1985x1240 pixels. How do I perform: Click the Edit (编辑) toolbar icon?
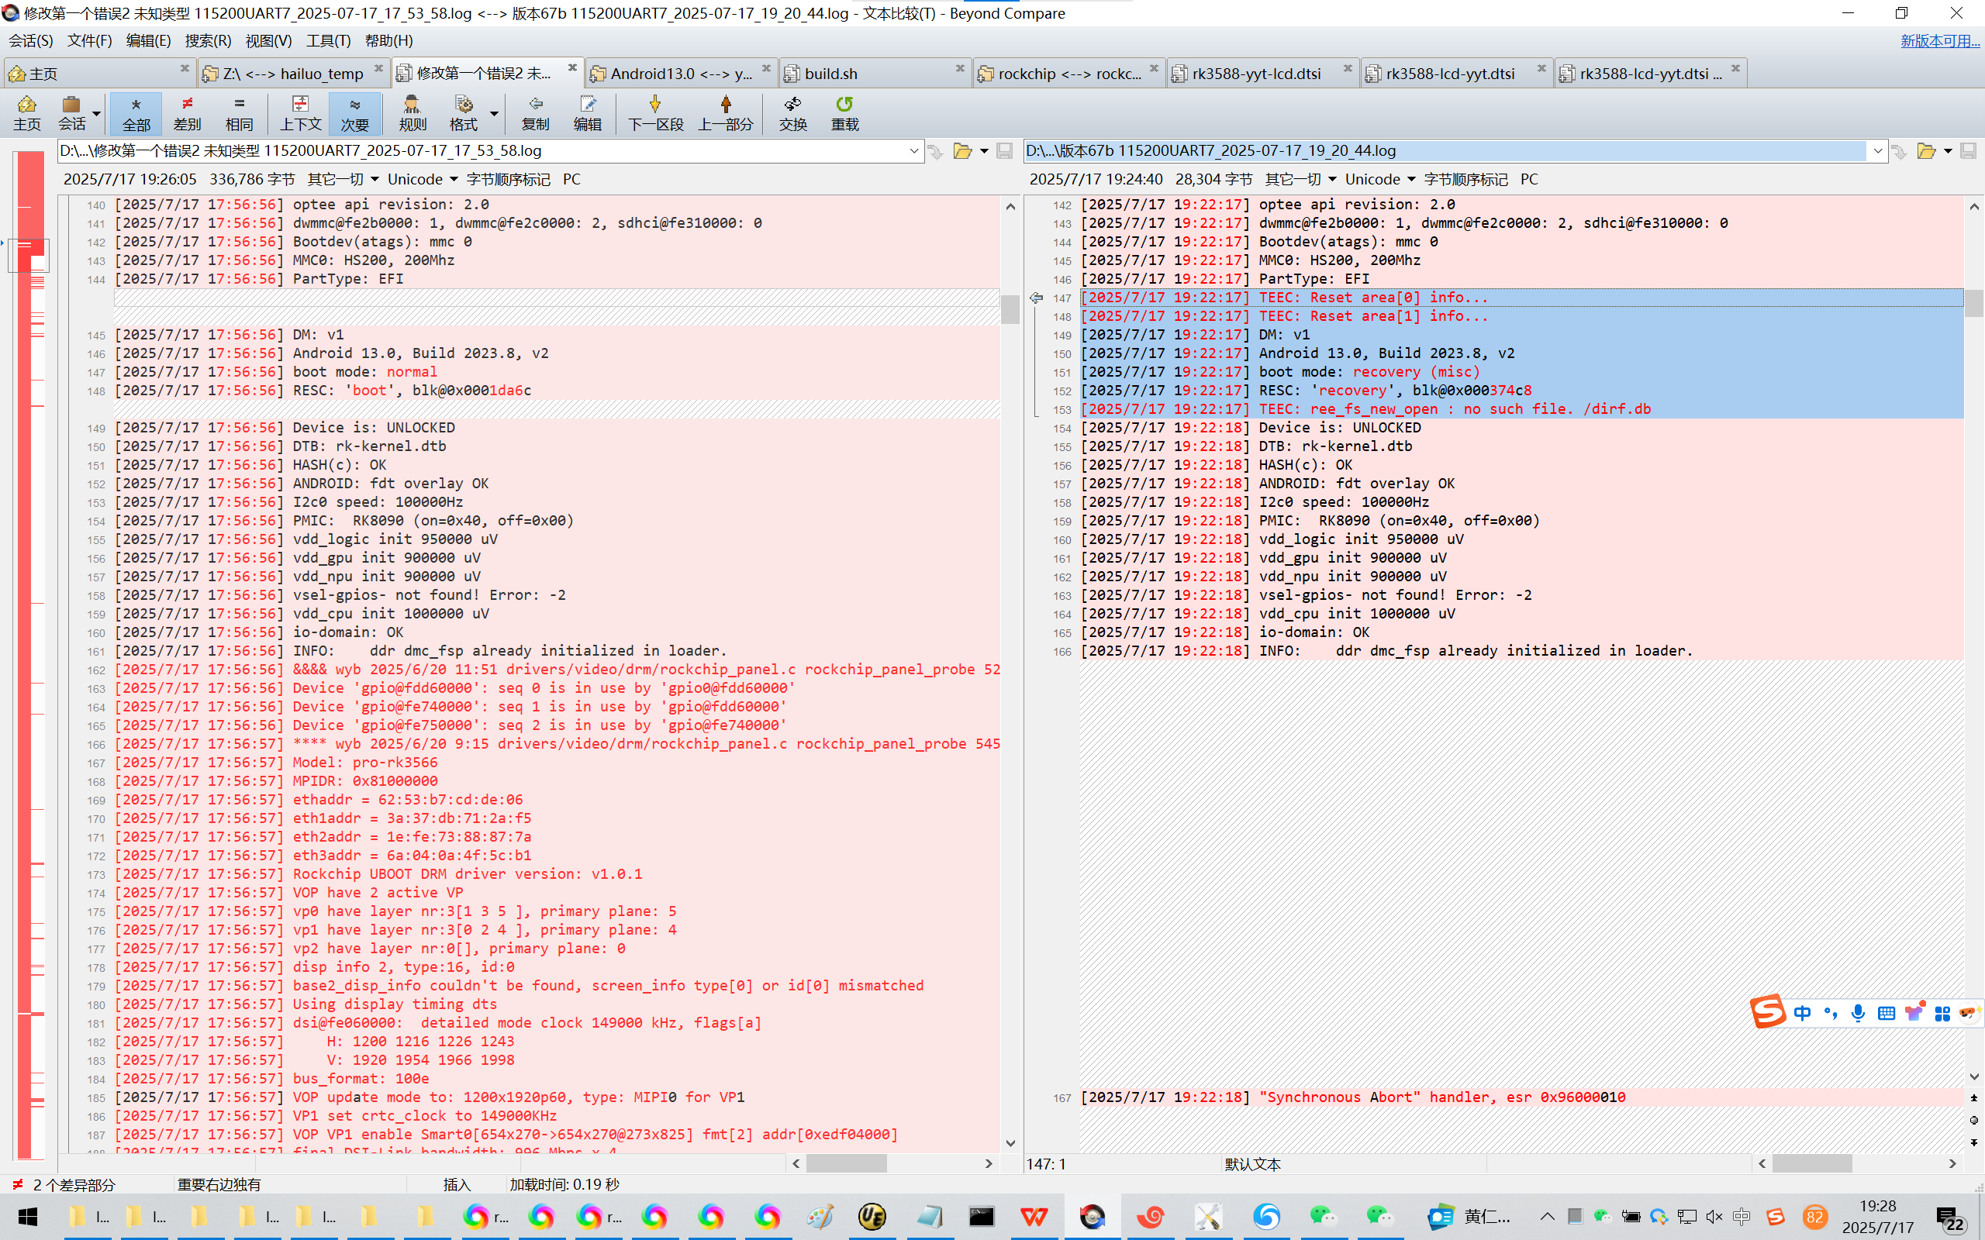[x=587, y=112]
